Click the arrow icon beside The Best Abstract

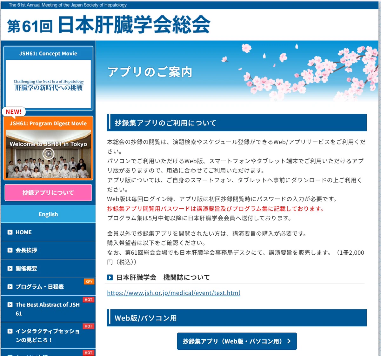pos(10,305)
